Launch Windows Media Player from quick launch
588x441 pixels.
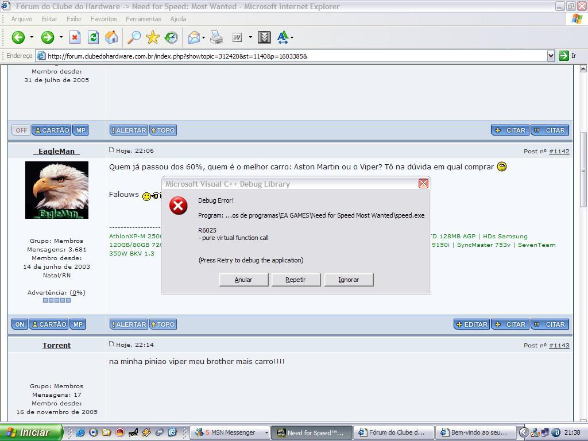point(94,432)
